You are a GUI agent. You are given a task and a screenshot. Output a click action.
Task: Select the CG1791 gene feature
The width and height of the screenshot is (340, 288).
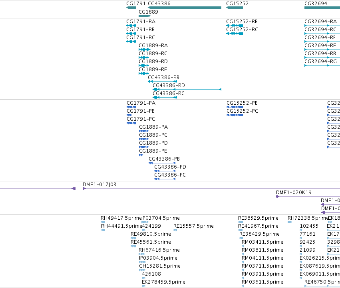131,8
